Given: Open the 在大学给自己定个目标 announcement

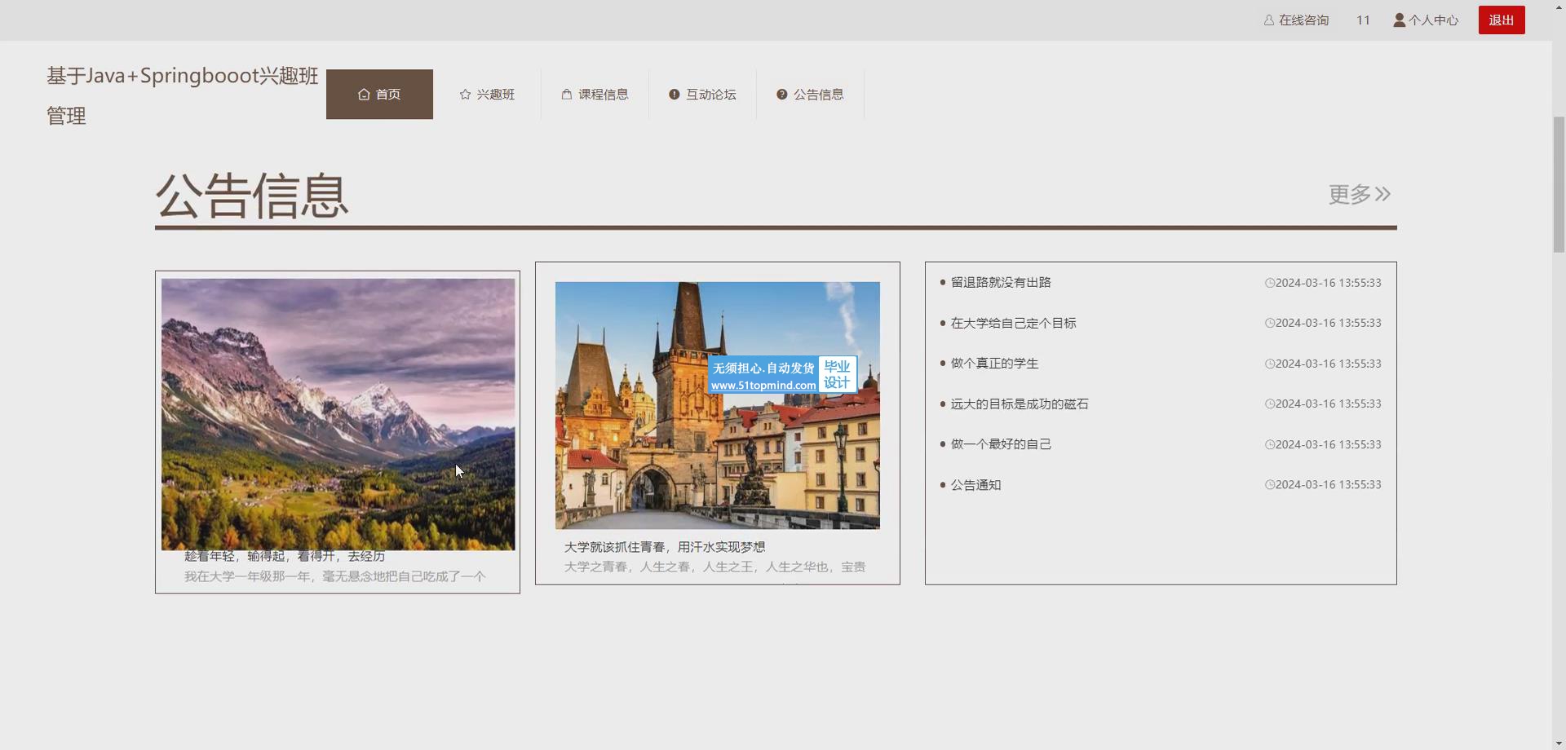Looking at the screenshot, I should [x=1013, y=323].
